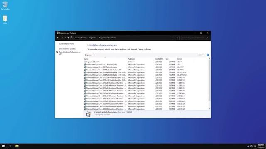Go forward using the Forward arrow
This screenshot has height=149, width=266.
tap(62, 38)
